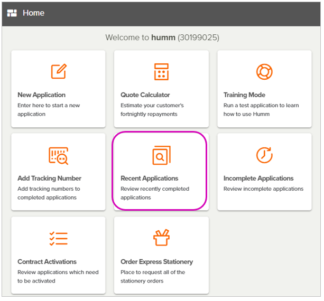Screen dimensions: 324x301
Task: Open Add Tracking Number title
Action: point(49,178)
